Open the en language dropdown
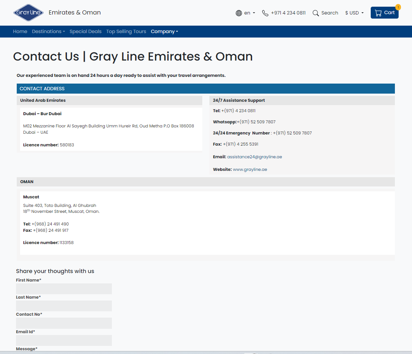 (x=250, y=13)
